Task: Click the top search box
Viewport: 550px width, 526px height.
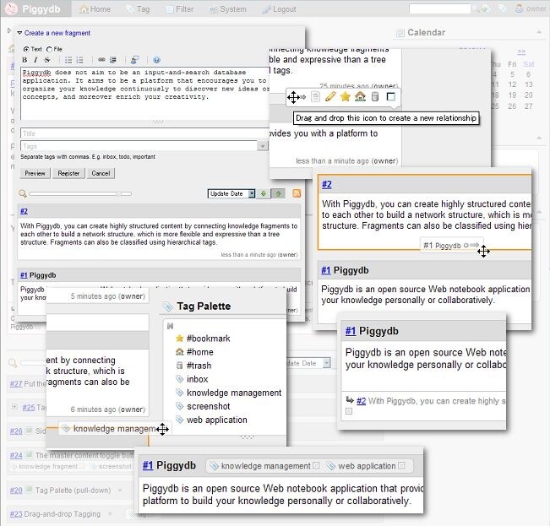Action: click(440, 9)
